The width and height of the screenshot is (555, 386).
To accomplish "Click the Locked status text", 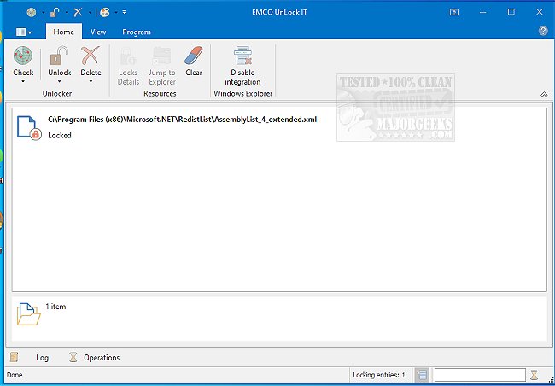I will 60,135.
